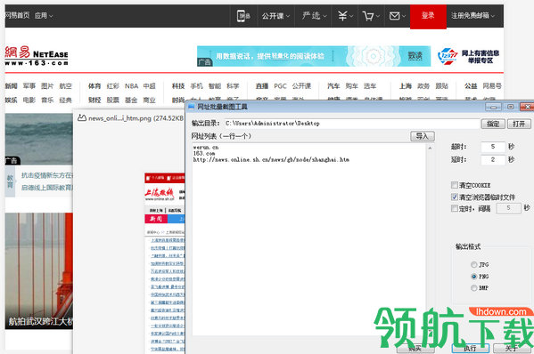Open the 智能 nav link
The width and height of the screenshot is (534, 354).
coord(215,86)
